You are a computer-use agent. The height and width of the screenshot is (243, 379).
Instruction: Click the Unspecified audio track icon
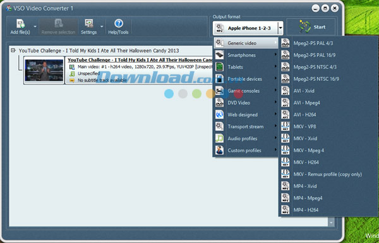(x=72, y=74)
